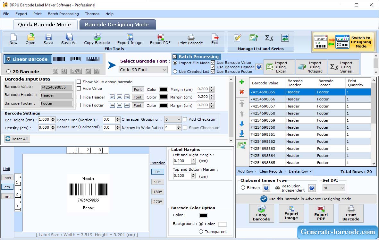Add a row with the green plus icon
The image size is (379, 240).
pos(241,82)
